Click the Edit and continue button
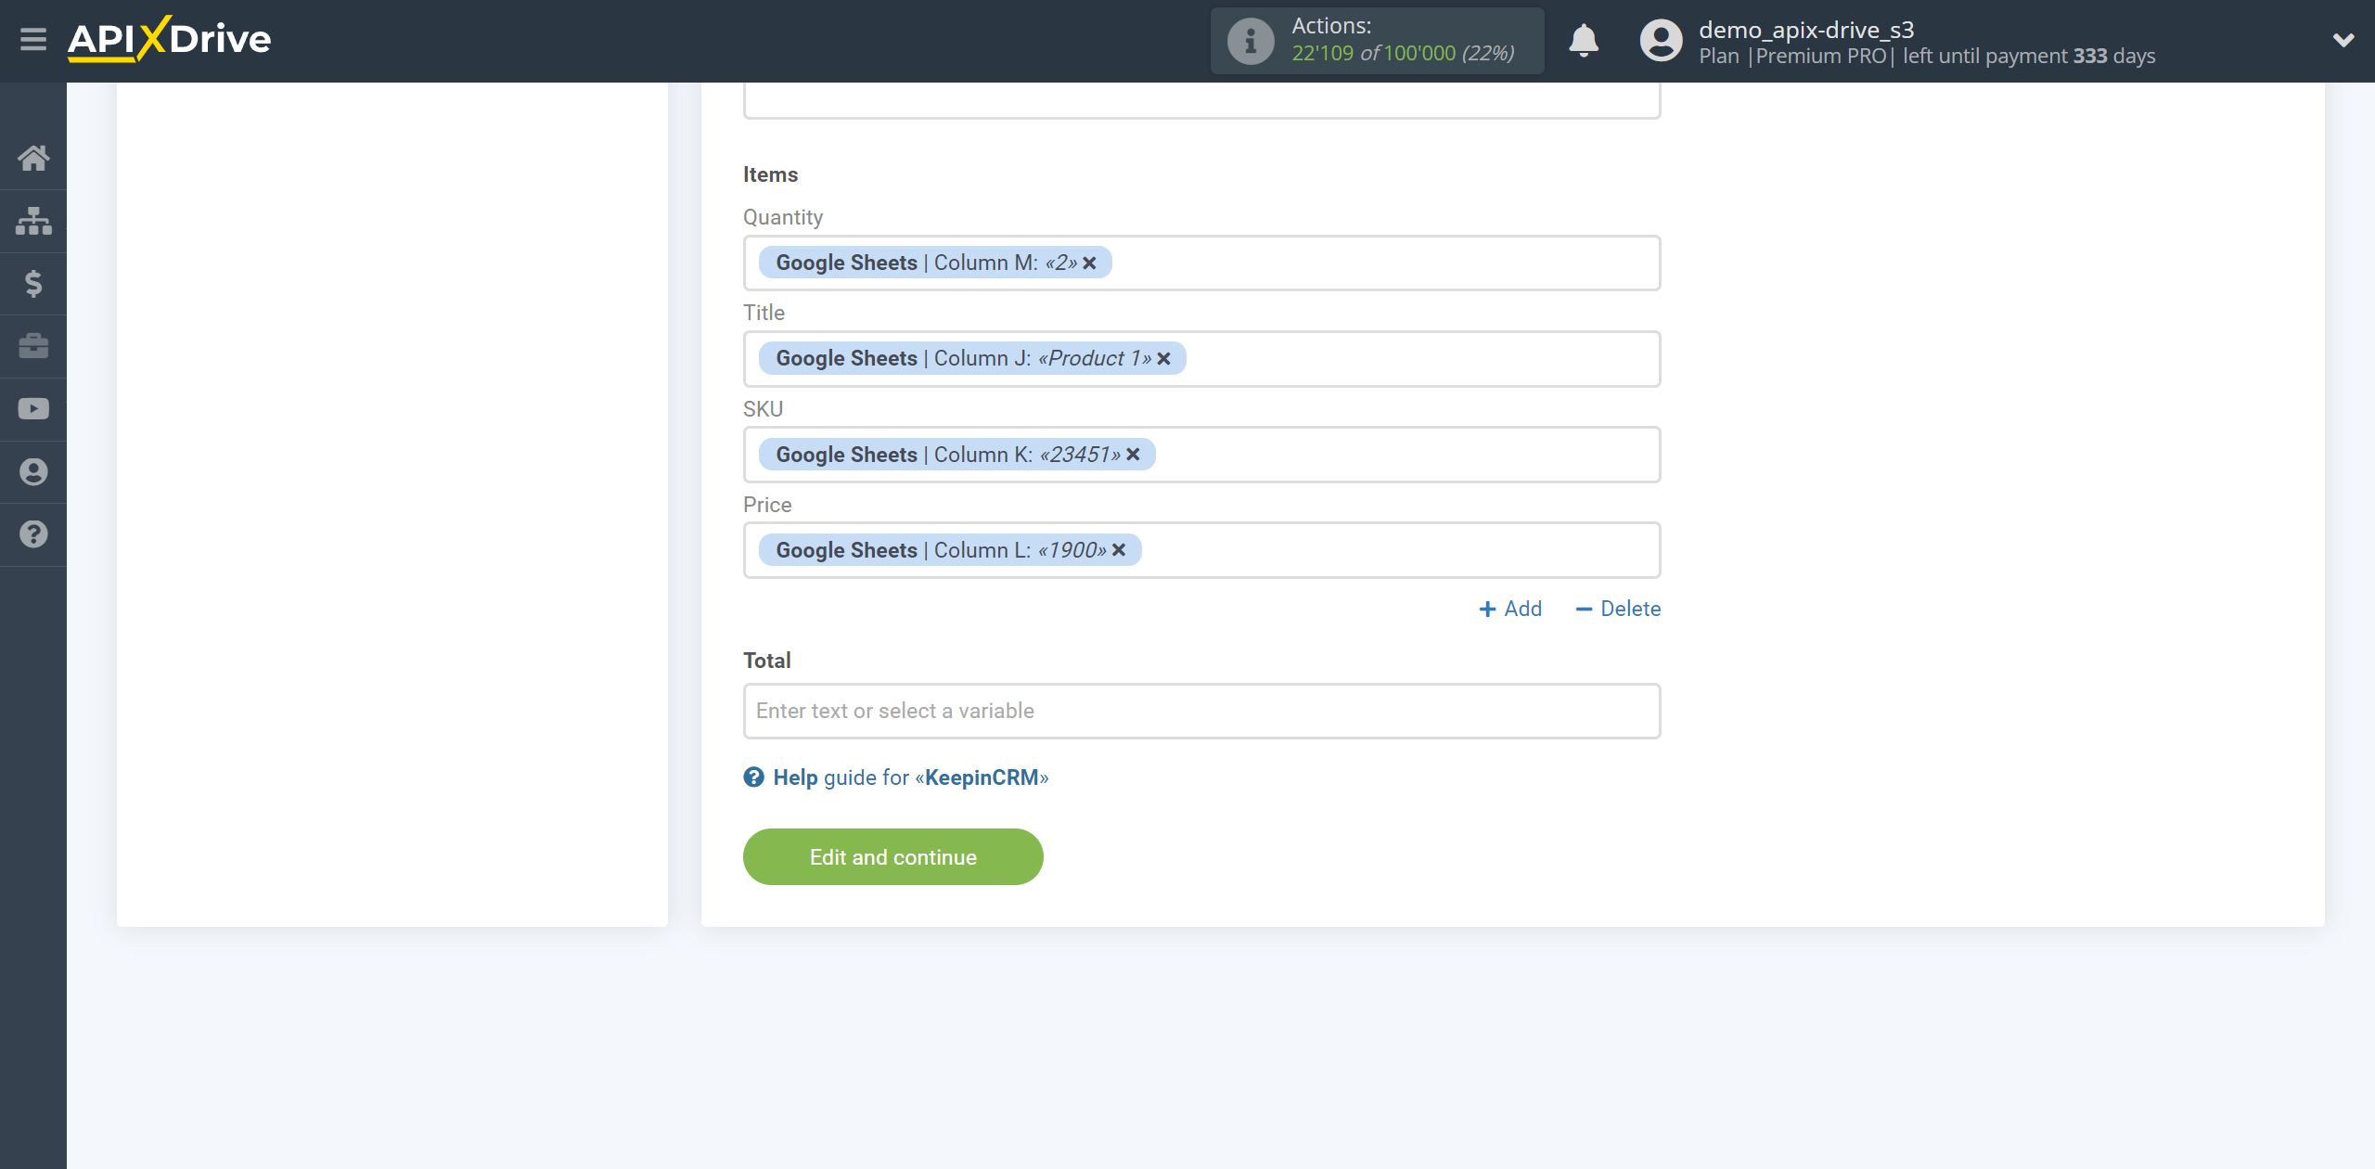This screenshot has width=2375, height=1169. 893,855
